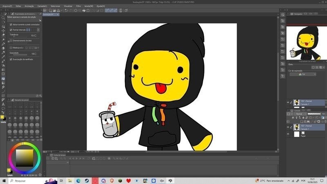The height and width of the screenshot is (184, 327).
Task: Select the Zoom magnifier tool
Action: (3, 18)
